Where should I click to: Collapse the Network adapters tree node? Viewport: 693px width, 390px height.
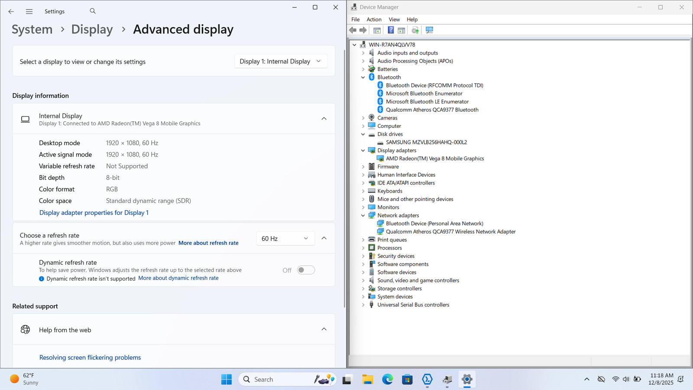363,215
